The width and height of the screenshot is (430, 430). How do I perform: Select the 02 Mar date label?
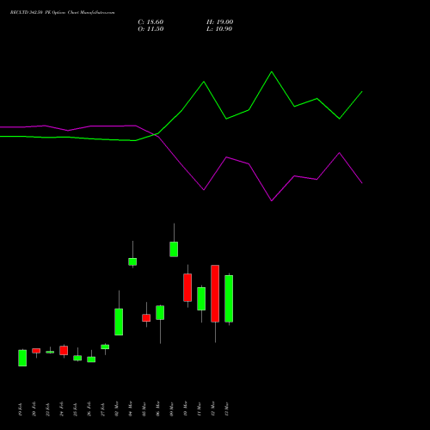pos(116,409)
